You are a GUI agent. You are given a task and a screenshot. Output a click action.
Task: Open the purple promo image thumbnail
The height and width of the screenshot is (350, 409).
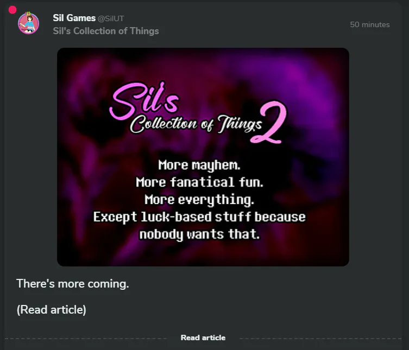point(203,157)
